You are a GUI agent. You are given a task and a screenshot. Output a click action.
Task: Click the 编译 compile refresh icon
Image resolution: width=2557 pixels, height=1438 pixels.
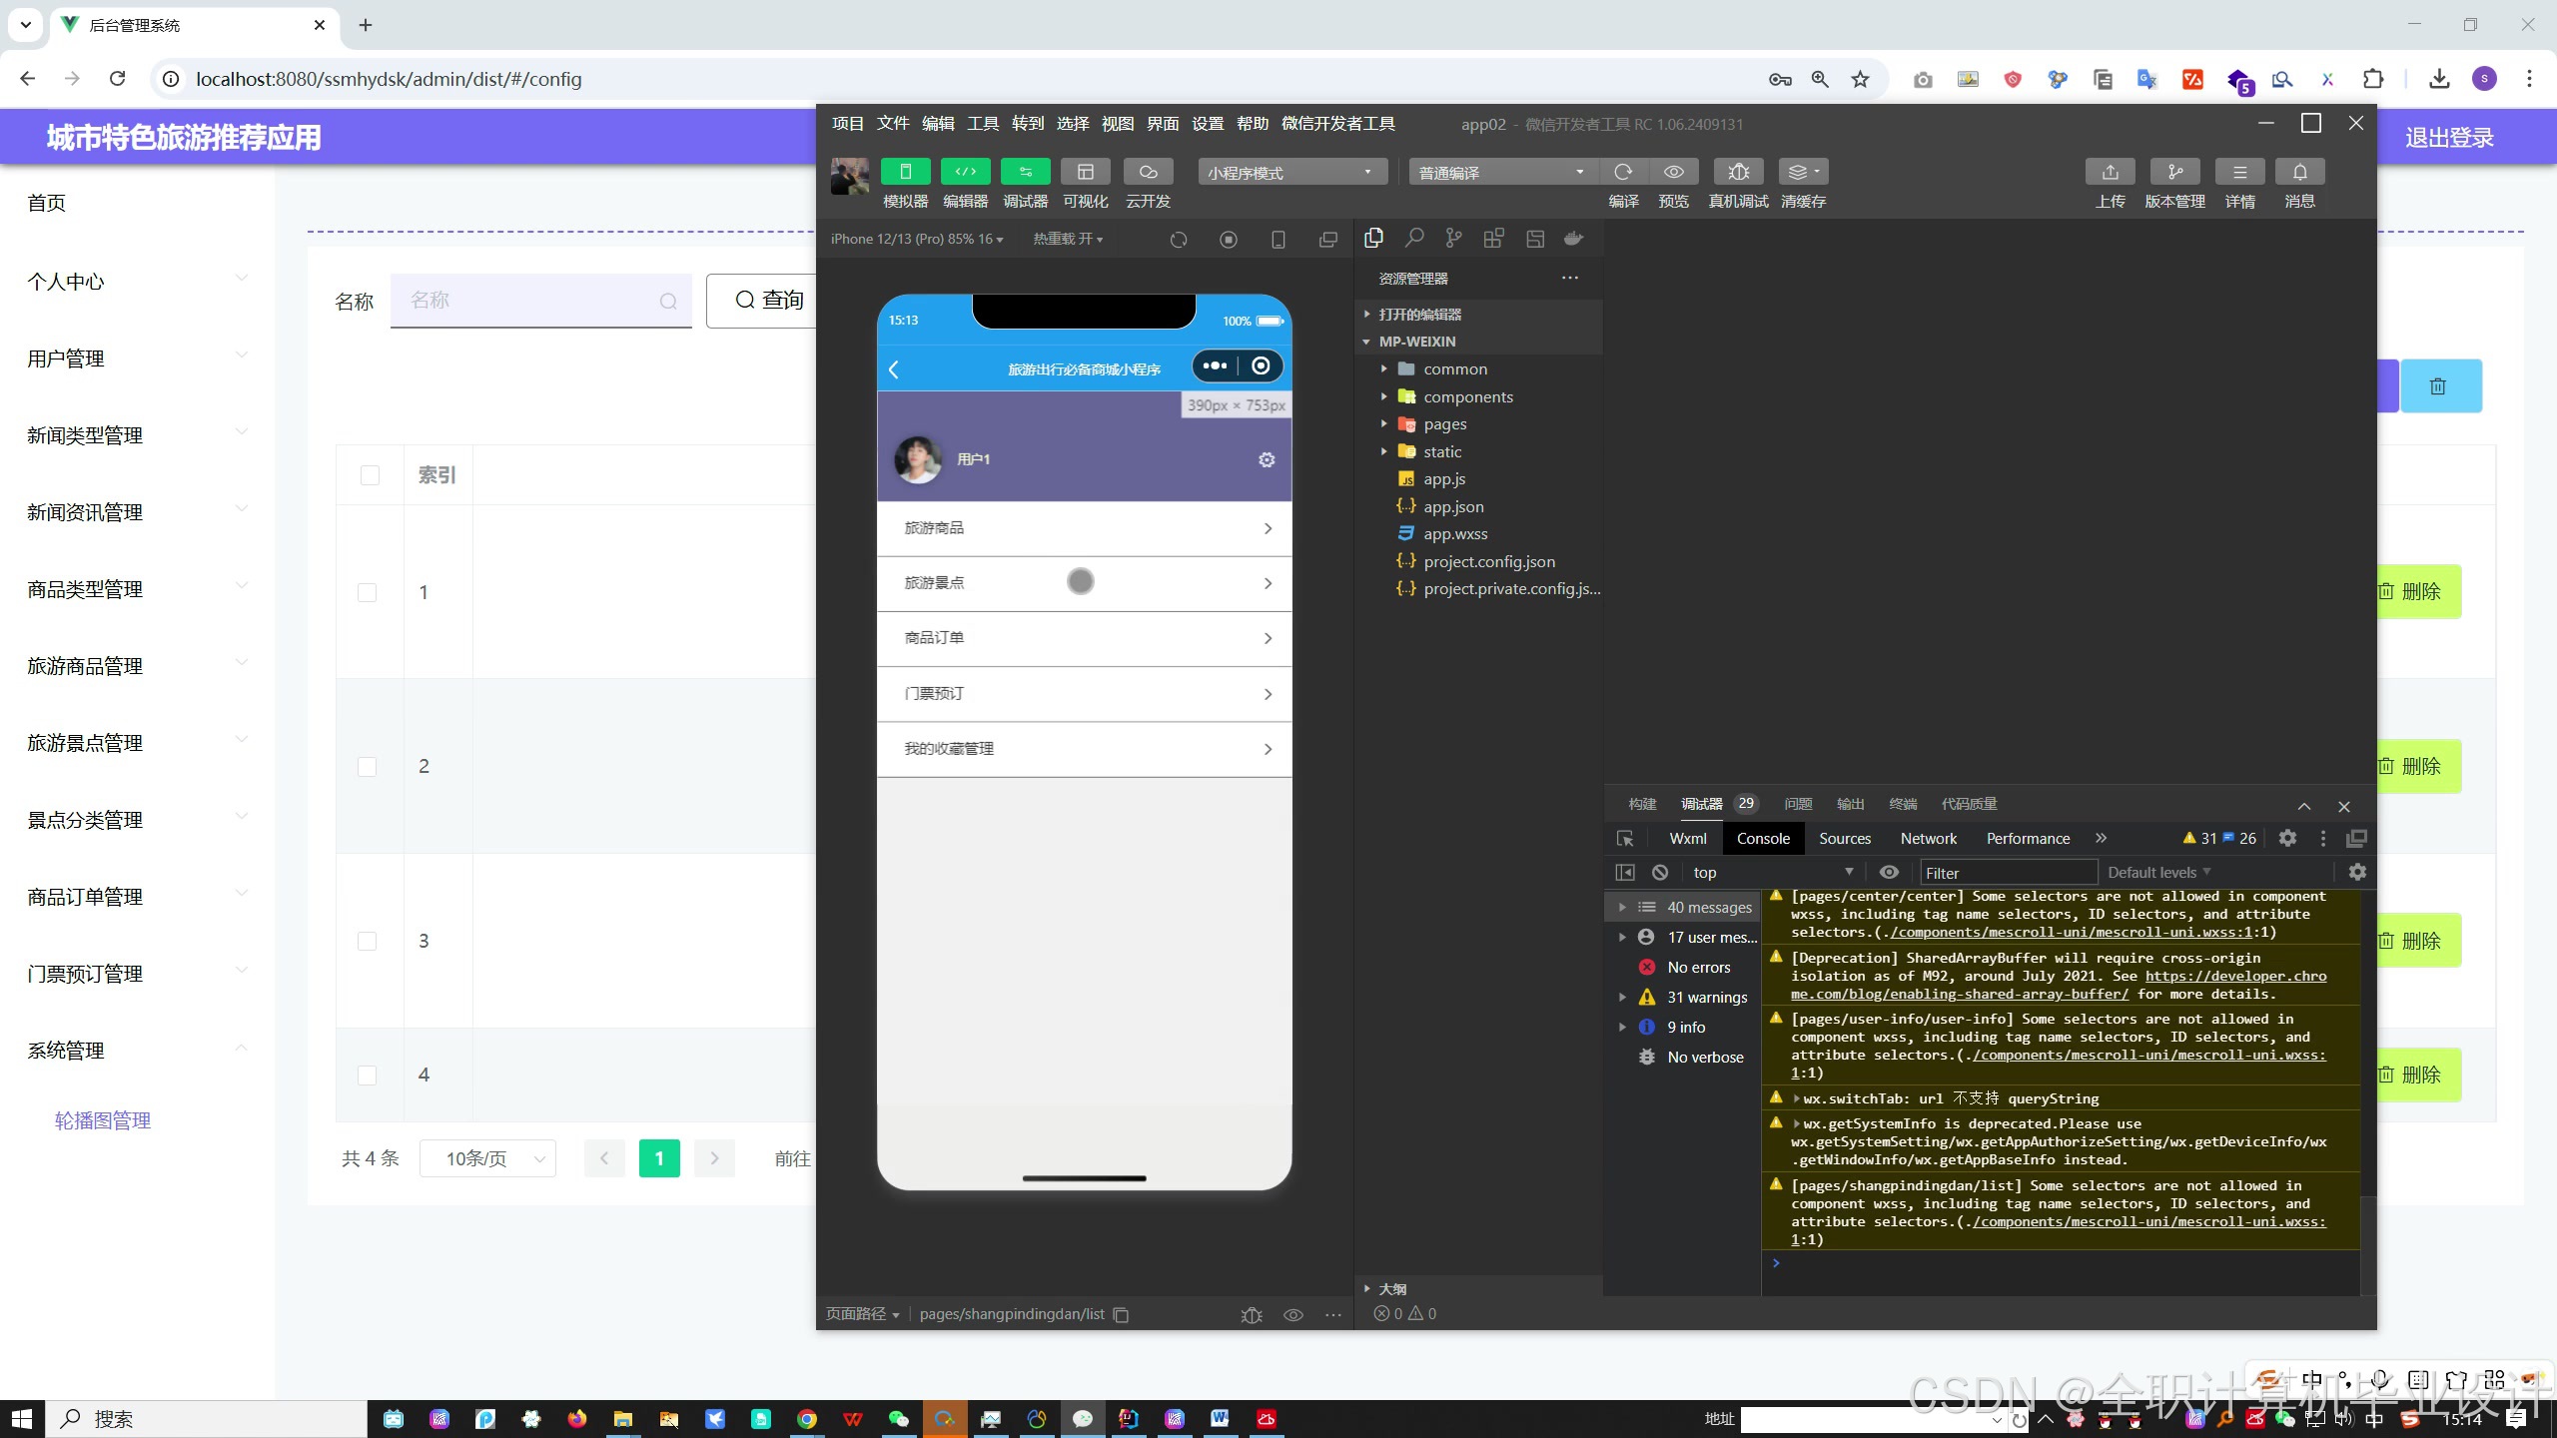coord(1623,172)
